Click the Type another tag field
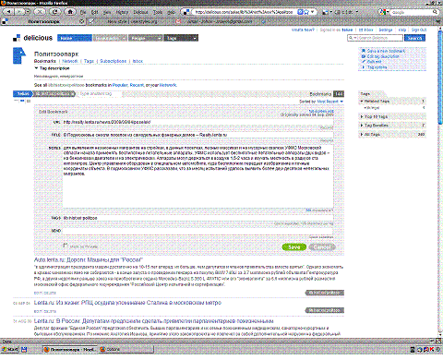The height and width of the screenshot is (360, 443). coord(100,94)
